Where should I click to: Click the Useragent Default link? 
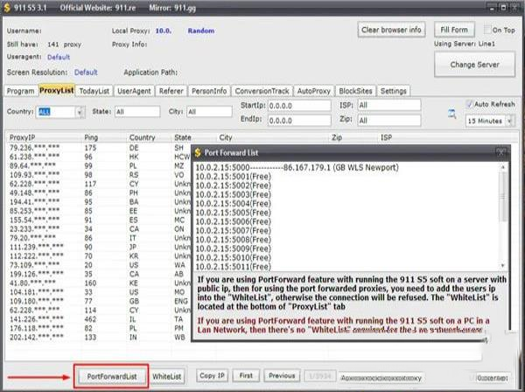[x=59, y=57]
